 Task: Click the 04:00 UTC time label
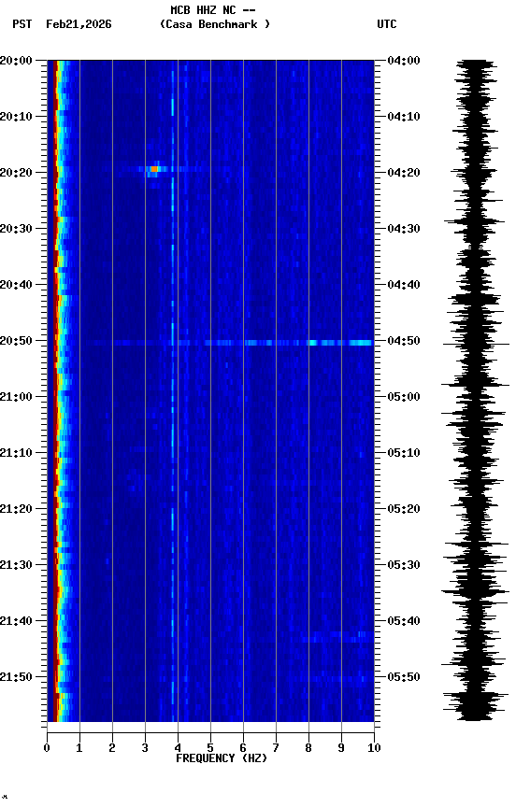pos(404,61)
